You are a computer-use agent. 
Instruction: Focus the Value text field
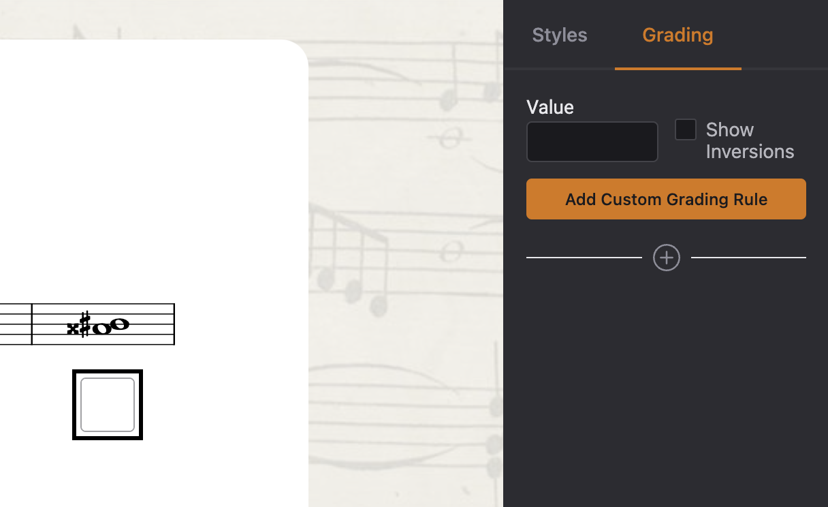coord(592,142)
